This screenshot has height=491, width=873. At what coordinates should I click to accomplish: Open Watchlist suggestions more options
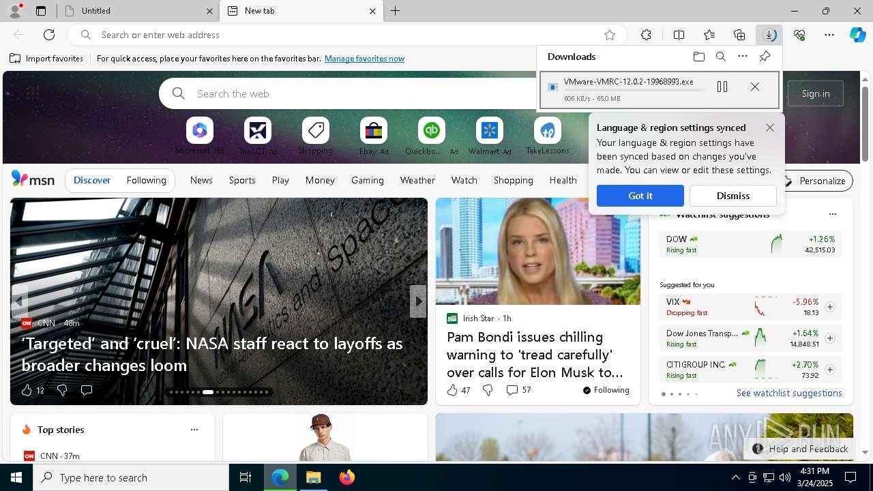pos(832,214)
